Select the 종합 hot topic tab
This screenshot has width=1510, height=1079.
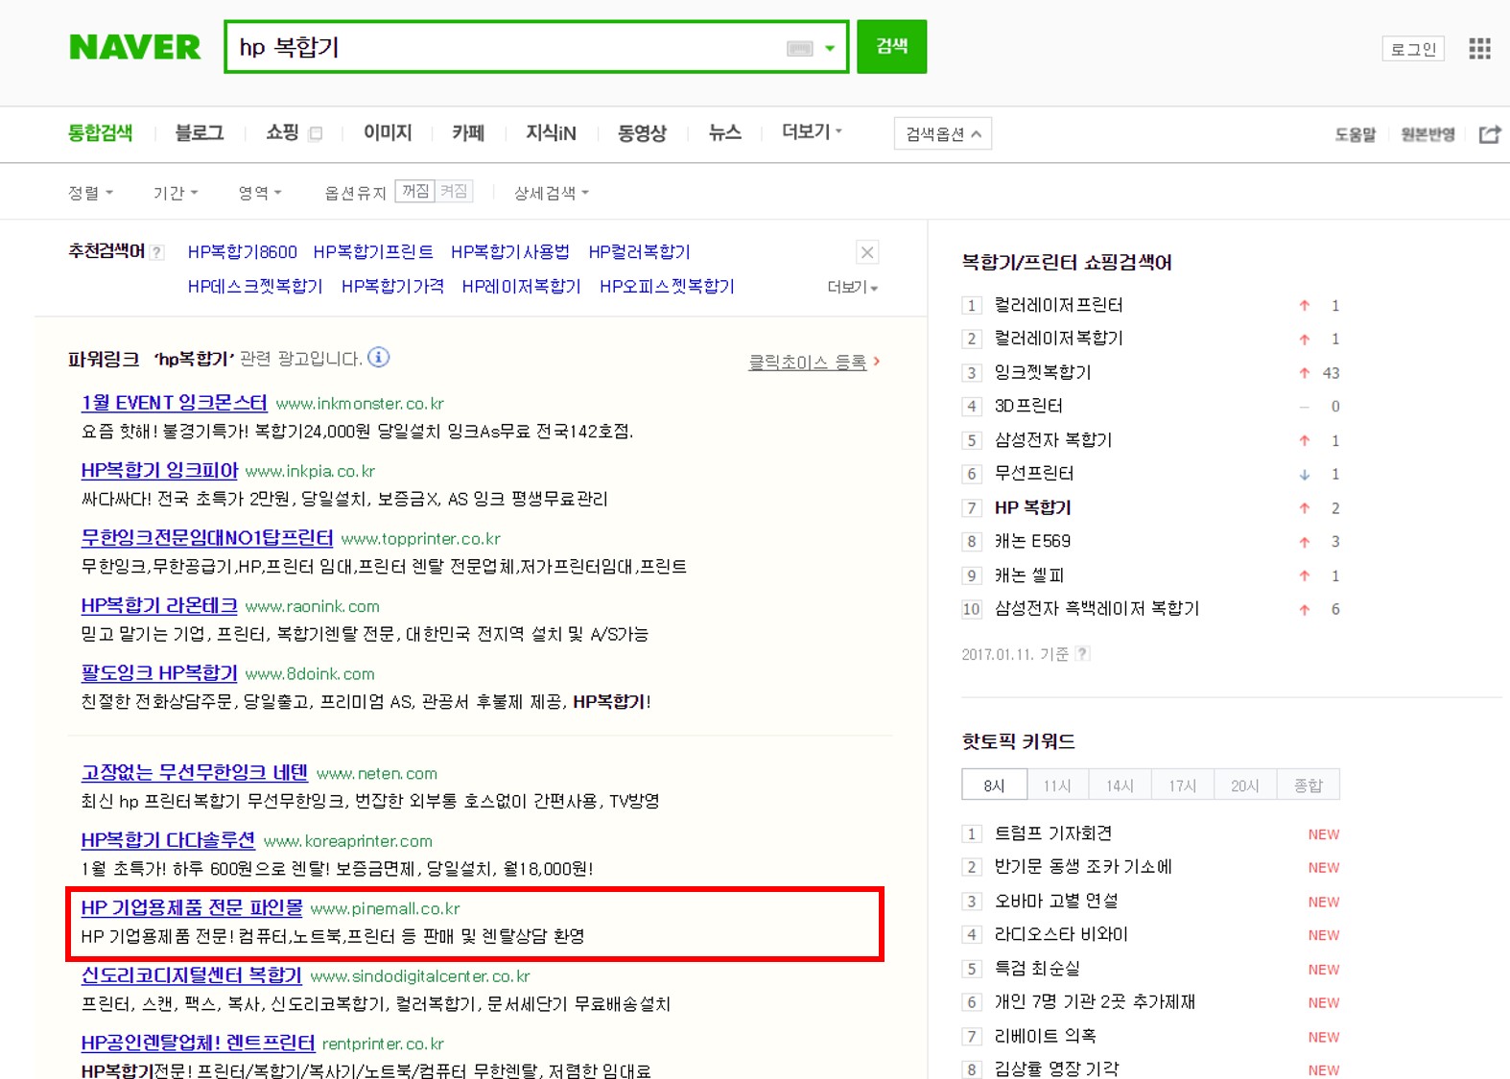click(x=1309, y=785)
